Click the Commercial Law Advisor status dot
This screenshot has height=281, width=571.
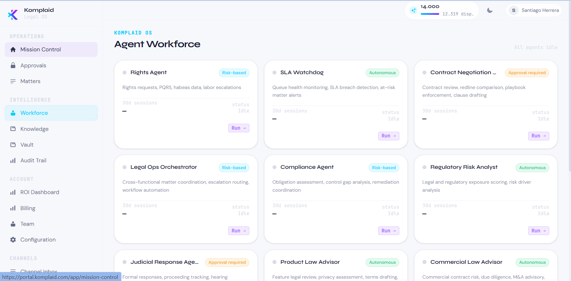[x=424, y=262]
